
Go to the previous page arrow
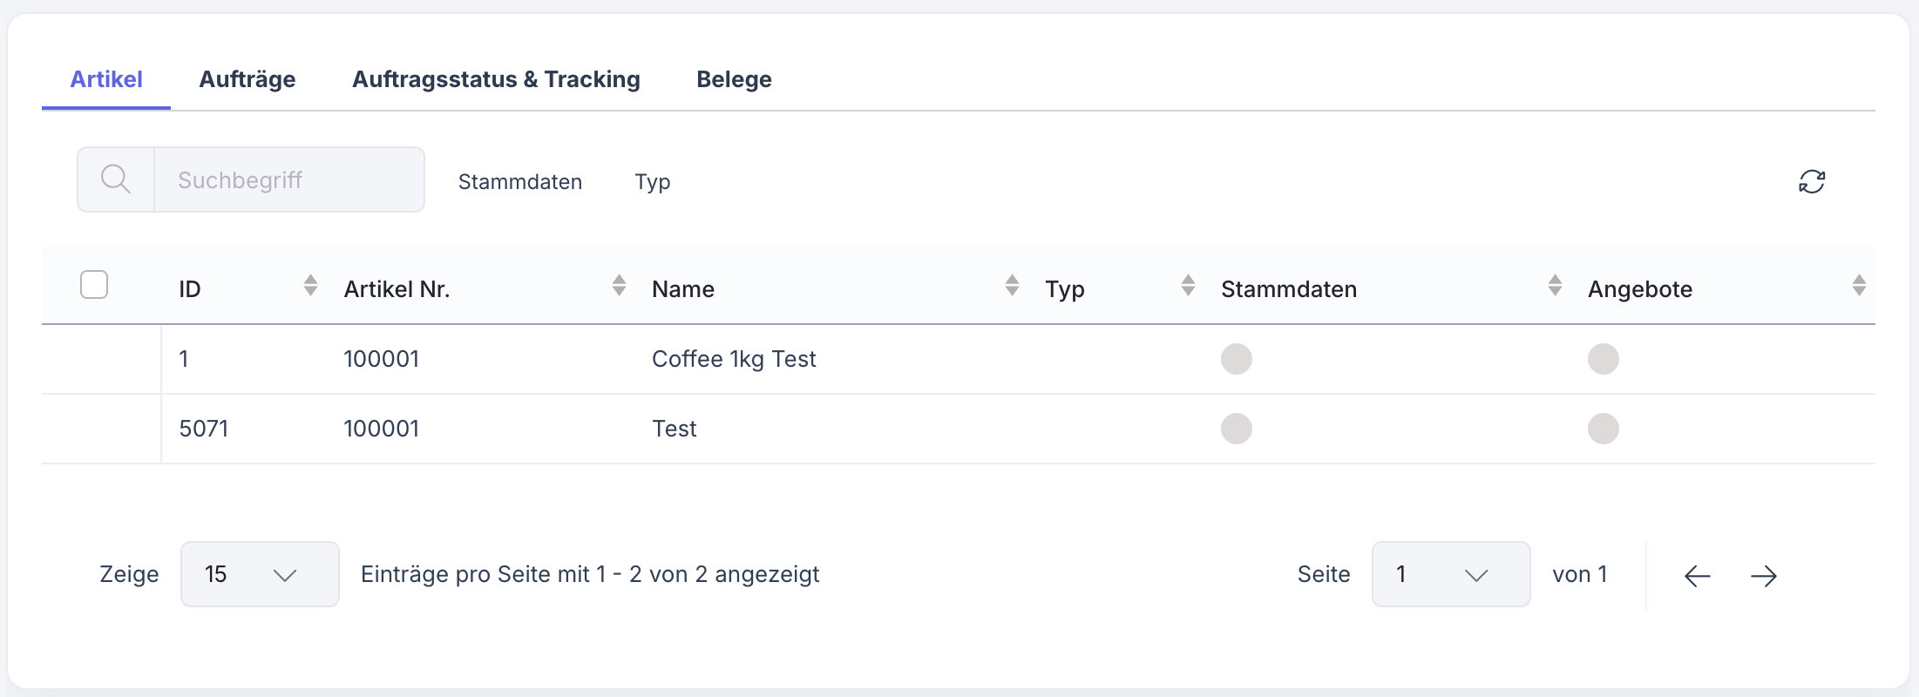tap(1697, 575)
